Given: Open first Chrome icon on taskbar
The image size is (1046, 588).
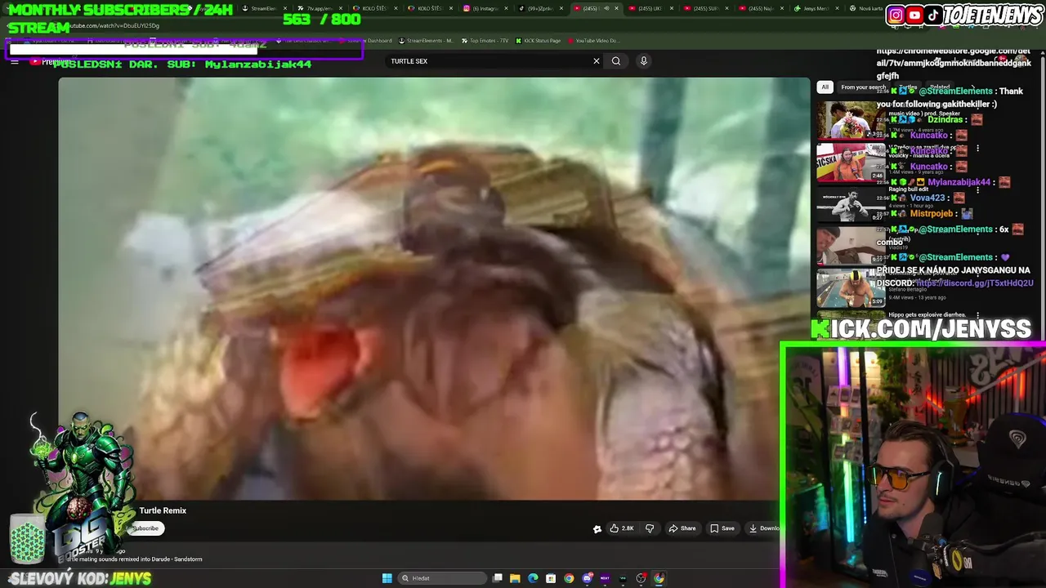Looking at the screenshot, I should pyautogui.click(x=569, y=578).
